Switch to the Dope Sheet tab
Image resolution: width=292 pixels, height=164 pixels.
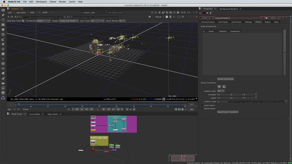52,114
